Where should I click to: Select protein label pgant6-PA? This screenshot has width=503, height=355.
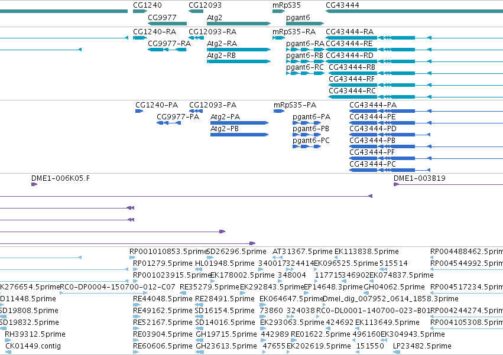pos(311,117)
